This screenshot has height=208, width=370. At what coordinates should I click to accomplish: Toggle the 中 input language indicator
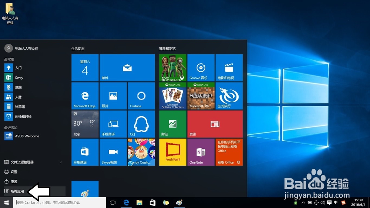(x=336, y=202)
